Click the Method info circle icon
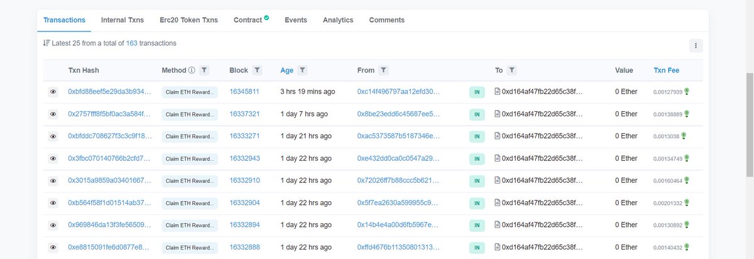The width and height of the screenshot is (754, 259). coord(192,70)
